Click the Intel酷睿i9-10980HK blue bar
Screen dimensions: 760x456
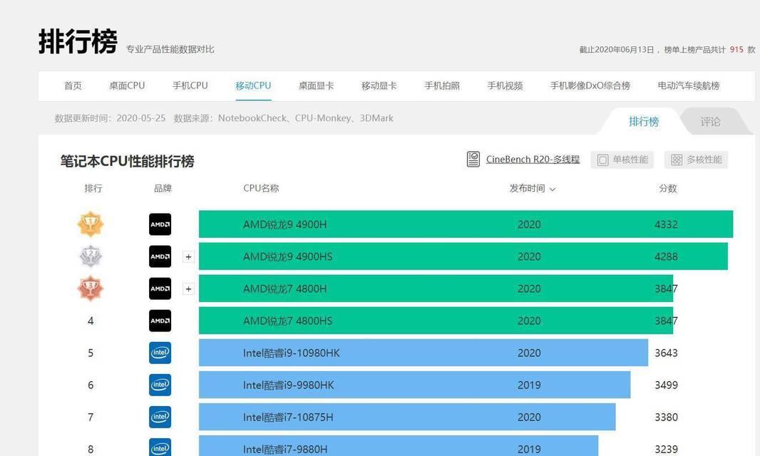coord(423,353)
